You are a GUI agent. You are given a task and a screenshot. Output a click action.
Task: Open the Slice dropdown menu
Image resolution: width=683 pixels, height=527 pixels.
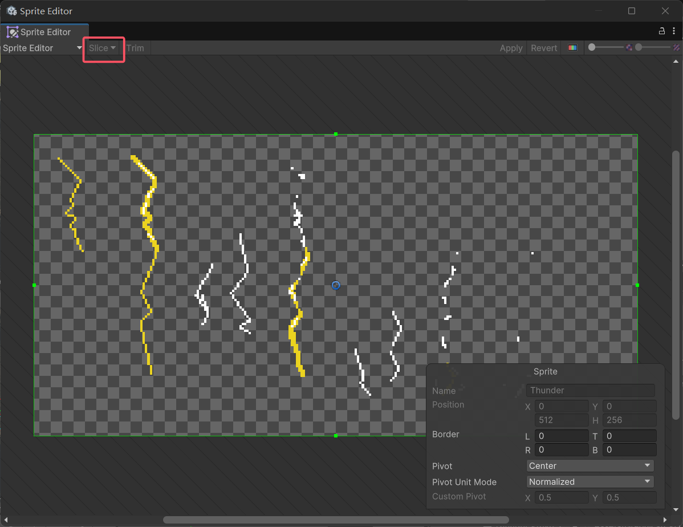[103, 48]
